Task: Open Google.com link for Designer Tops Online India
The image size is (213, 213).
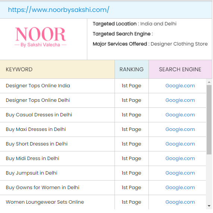Action: 180,85
